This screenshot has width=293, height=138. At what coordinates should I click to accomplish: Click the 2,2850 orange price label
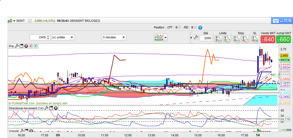285,103
